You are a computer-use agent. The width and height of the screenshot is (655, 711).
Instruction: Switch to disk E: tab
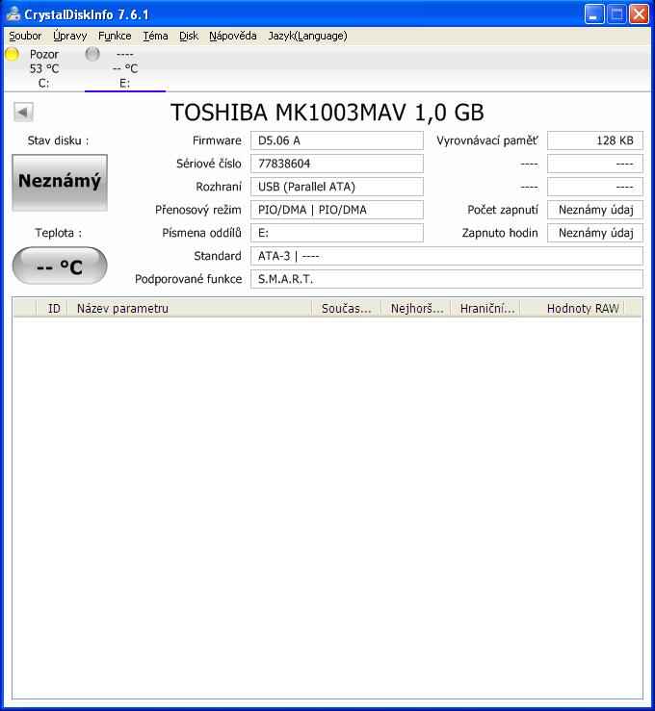(125, 68)
